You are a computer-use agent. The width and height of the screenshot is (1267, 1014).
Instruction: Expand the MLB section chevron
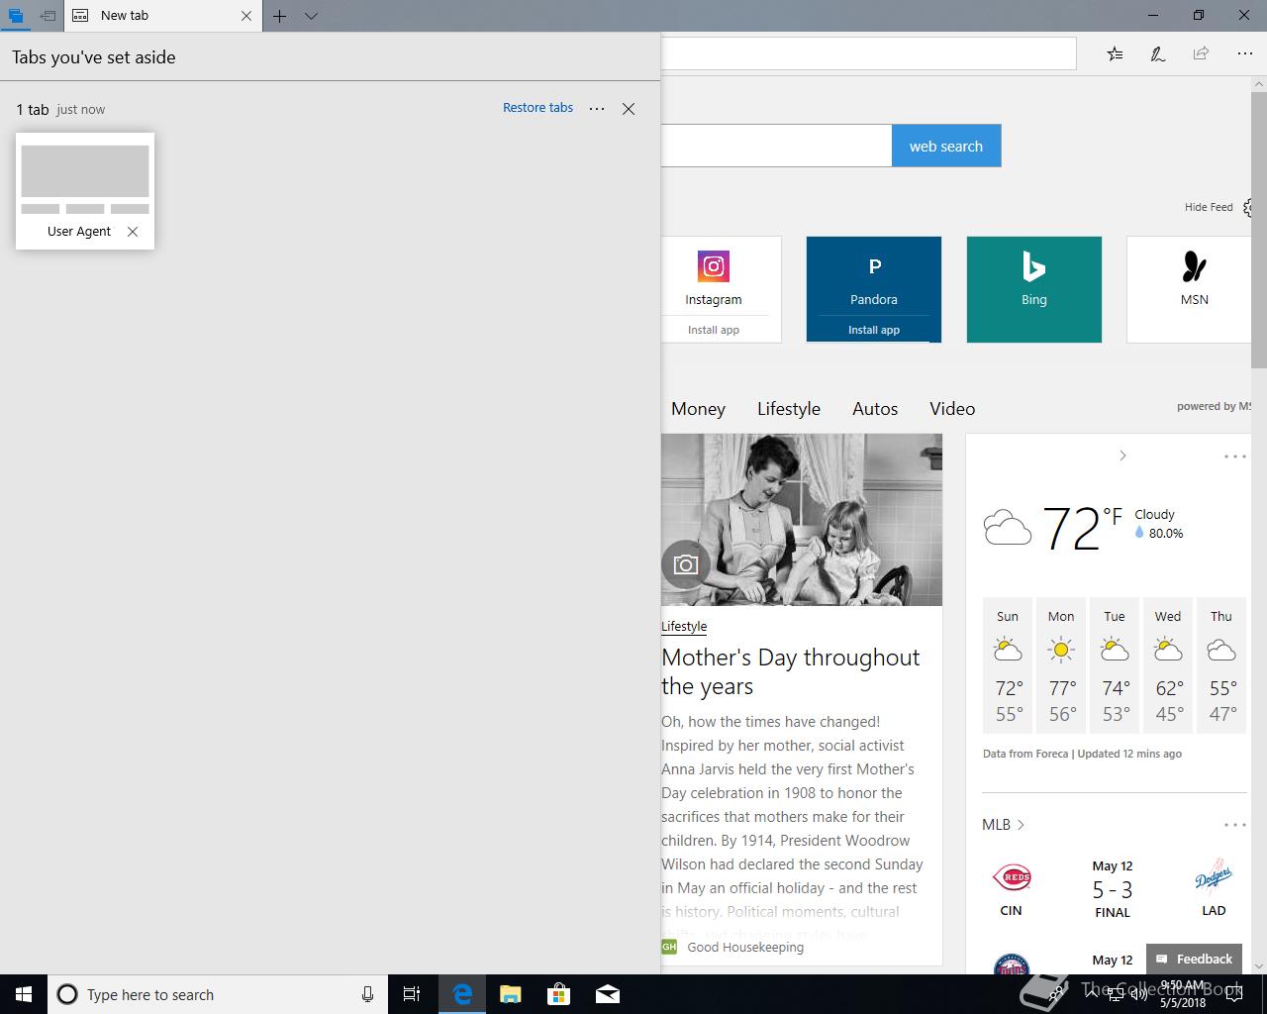[x=1021, y=825]
